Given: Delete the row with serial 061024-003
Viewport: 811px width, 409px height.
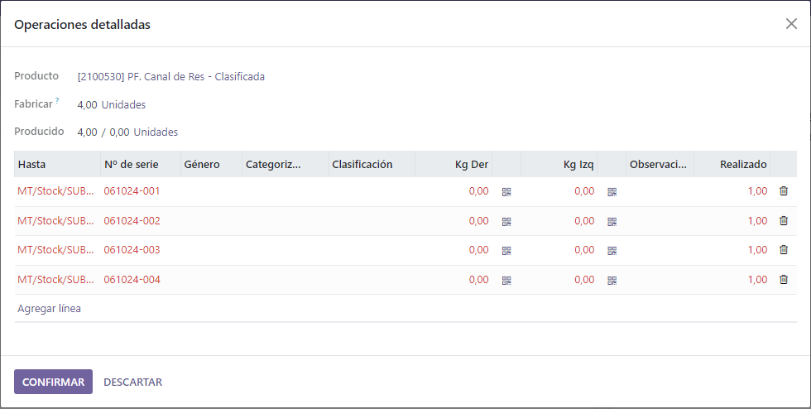Looking at the screenshot, I should [784, 249].
